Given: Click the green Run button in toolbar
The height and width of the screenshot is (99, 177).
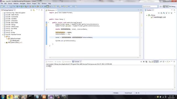Looking at the screenshot, I should [x=22, y=7].
